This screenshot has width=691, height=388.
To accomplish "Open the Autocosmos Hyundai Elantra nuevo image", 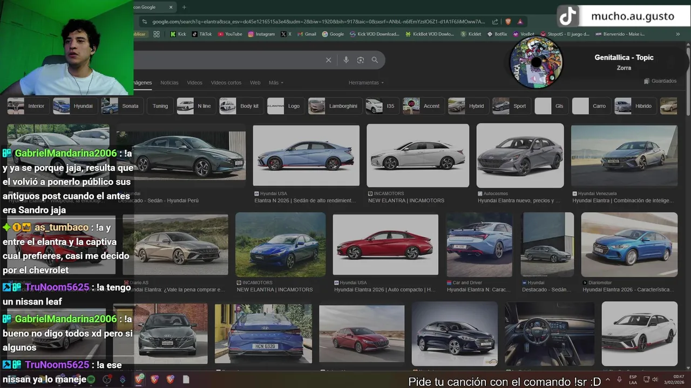I will (x=520, y=155).
